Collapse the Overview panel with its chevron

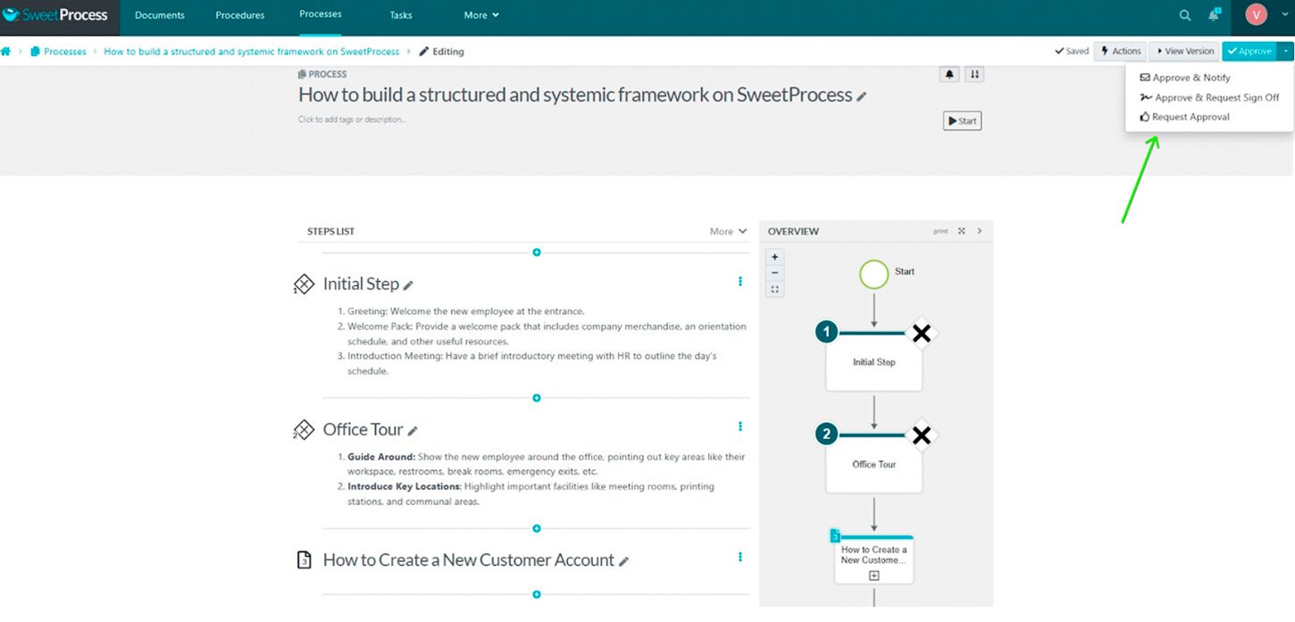tap(980, 231)
